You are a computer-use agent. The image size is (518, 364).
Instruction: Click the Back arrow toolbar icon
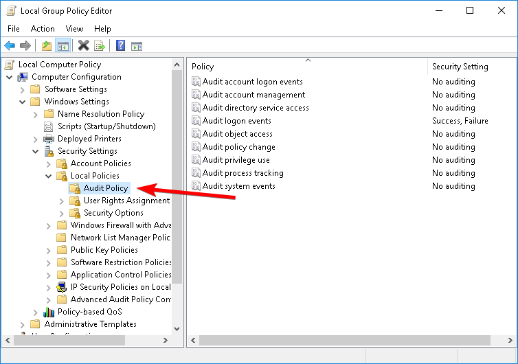[10, 46]
